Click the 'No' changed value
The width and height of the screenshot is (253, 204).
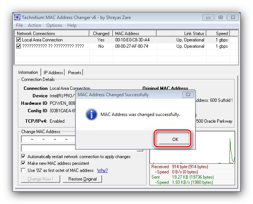(x=101, y=46)
